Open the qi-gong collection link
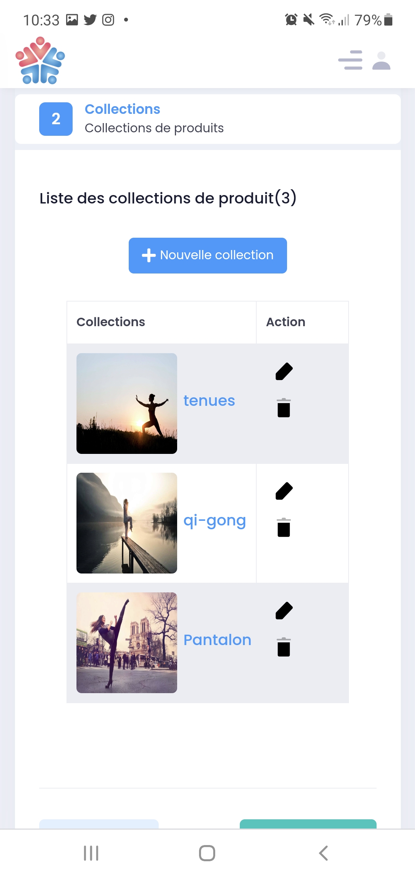Image resolution: width=415 pixels, height=877 pixels. 214,521
